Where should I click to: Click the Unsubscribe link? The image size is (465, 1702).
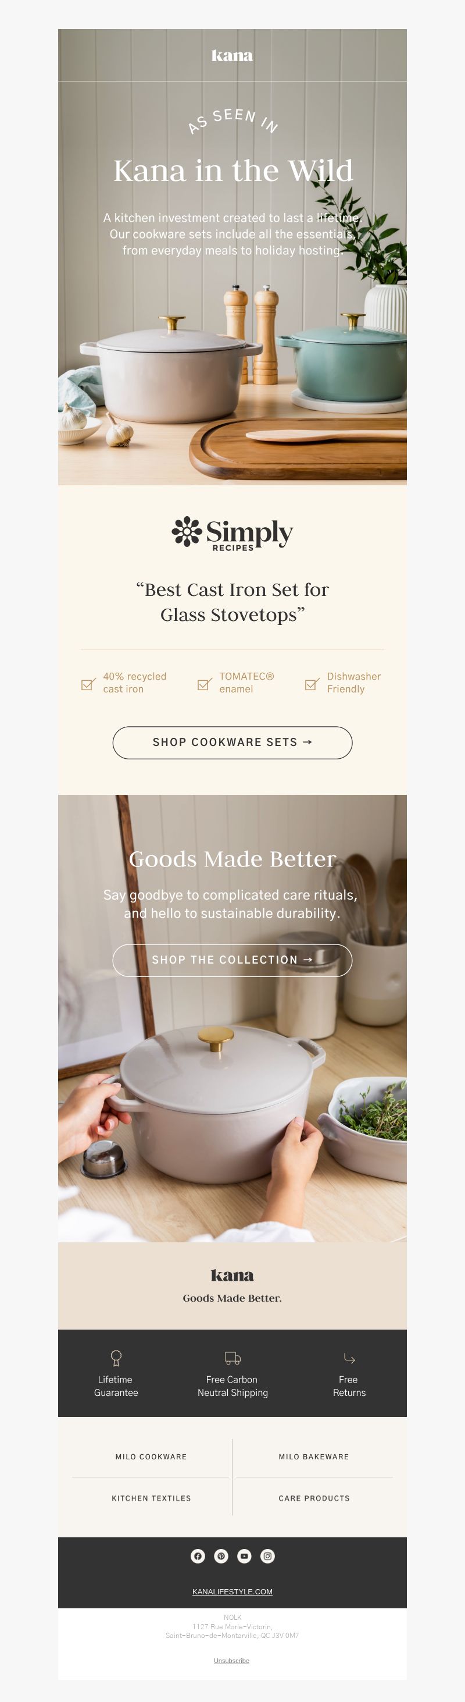pos(231,1660)
